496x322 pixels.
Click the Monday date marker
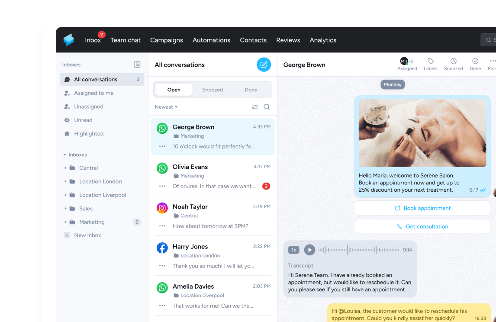(x=393, y=84)
